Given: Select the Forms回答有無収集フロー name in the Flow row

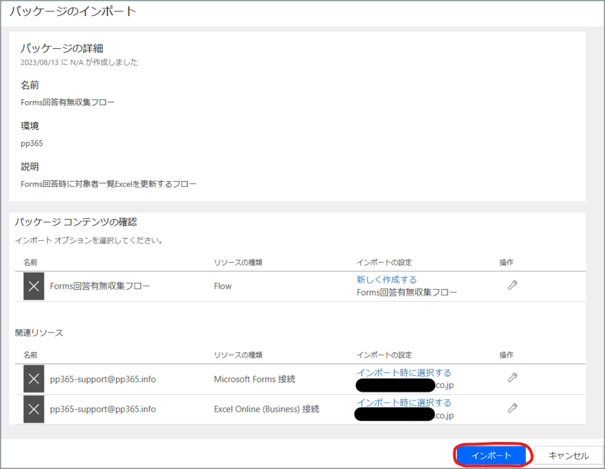Looking at the screenshot, I should [100, 286].
